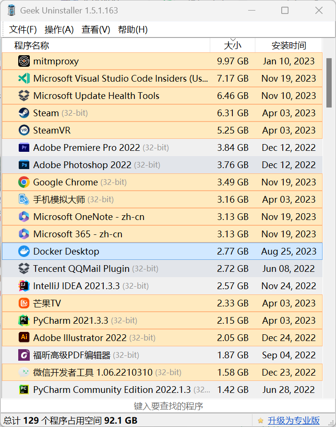Click the star icon beside 升级为专业版

click(260, 420)
